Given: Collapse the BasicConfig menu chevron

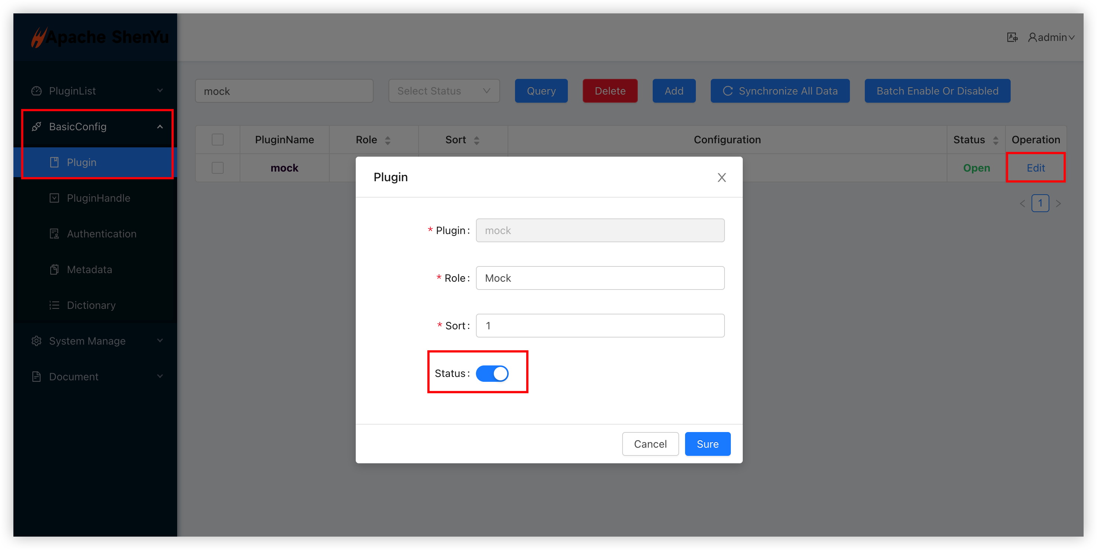Looking at the screenshot, I should click(160, 127).
